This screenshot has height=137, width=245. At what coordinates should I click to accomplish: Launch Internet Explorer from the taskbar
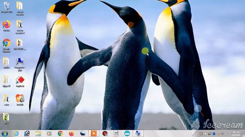tap(16, 134)
